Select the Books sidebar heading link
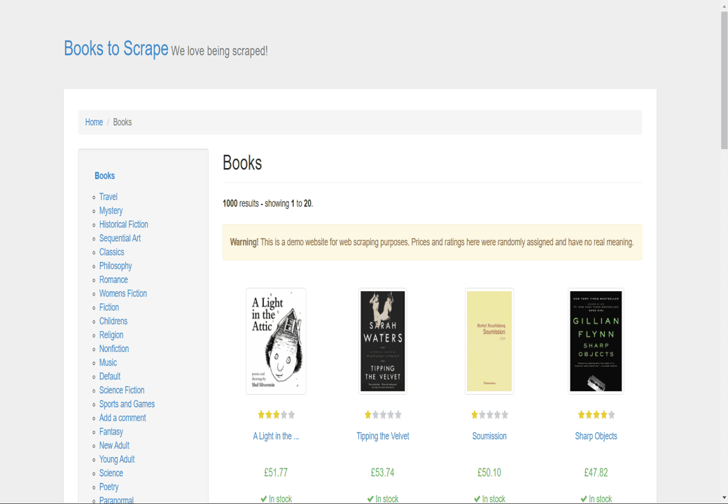Viewport: 728px width, 504px height. pyautogui.click(x=104, y=176)
